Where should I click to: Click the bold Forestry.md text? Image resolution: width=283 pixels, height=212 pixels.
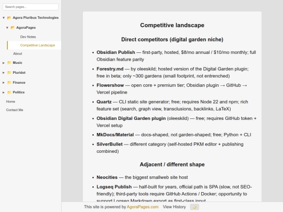110,69
